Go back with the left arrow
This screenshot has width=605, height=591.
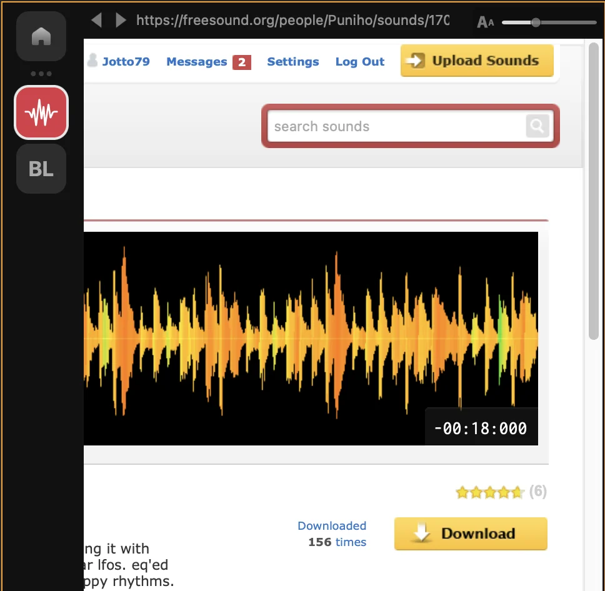pyautogui.click(x=96, y=20)
